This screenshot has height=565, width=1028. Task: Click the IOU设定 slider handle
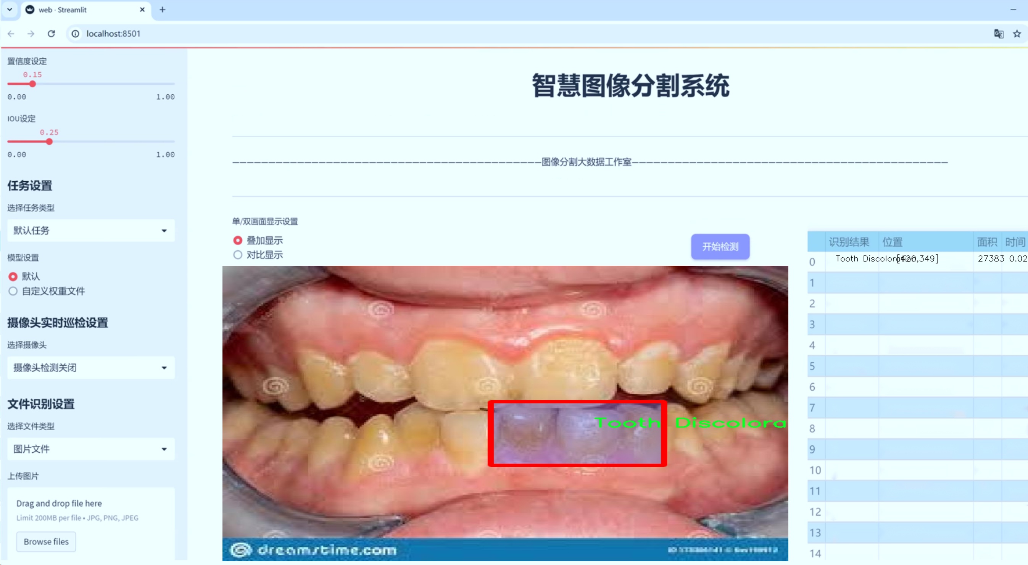(x=49, y=142)
